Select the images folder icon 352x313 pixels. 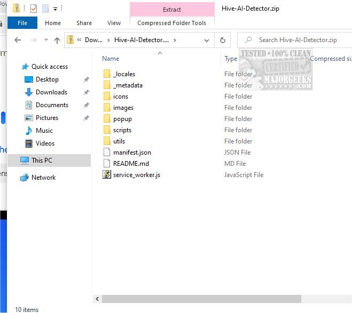pyautogui.click(x=107, y=107)
